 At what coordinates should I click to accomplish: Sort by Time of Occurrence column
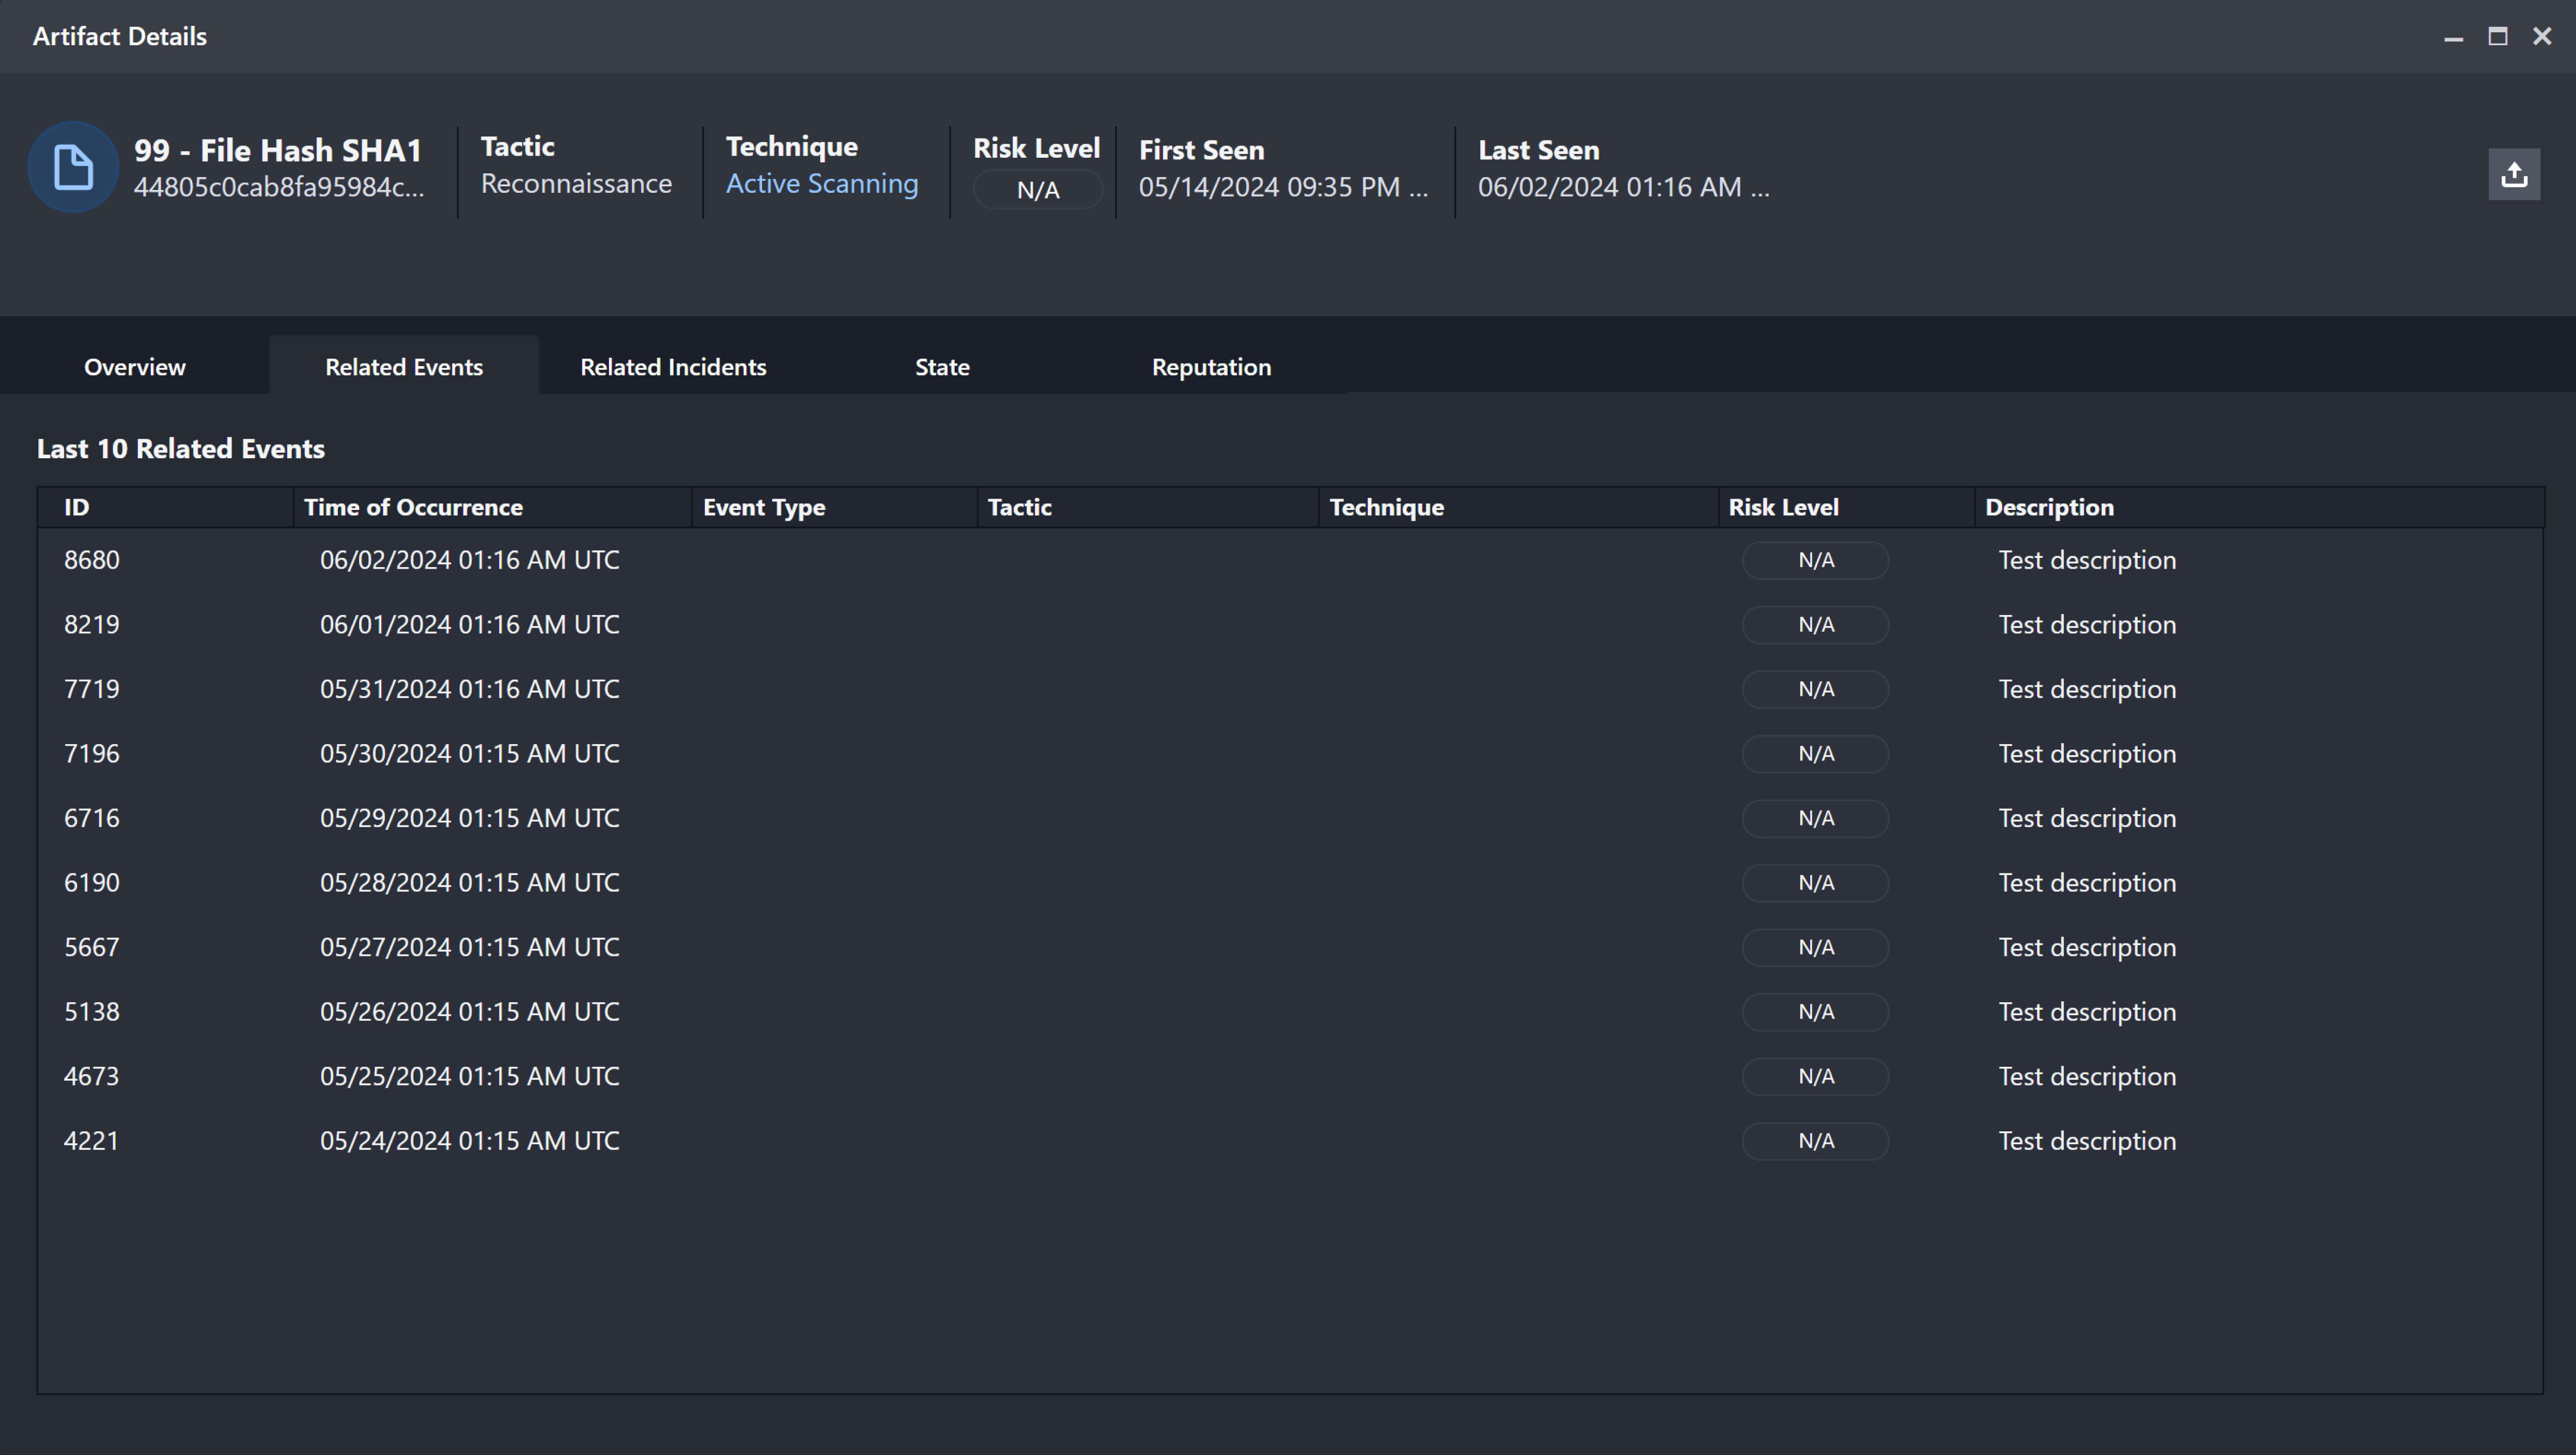413,507
